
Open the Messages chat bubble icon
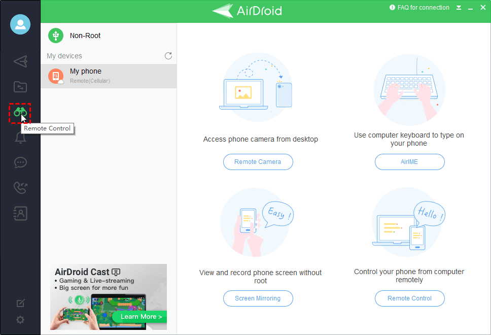[x=20, y=162]
